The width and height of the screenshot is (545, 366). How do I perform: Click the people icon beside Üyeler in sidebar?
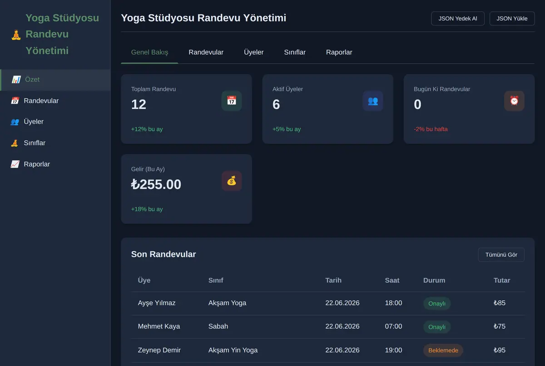(15, 122)
